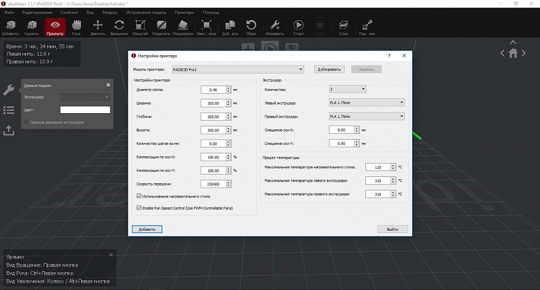Image resolution: width=540 pixels, height=290 pixels.
Task: Click the Подключение (Connect) toolbar icon
Action: (x=367, y=28)
